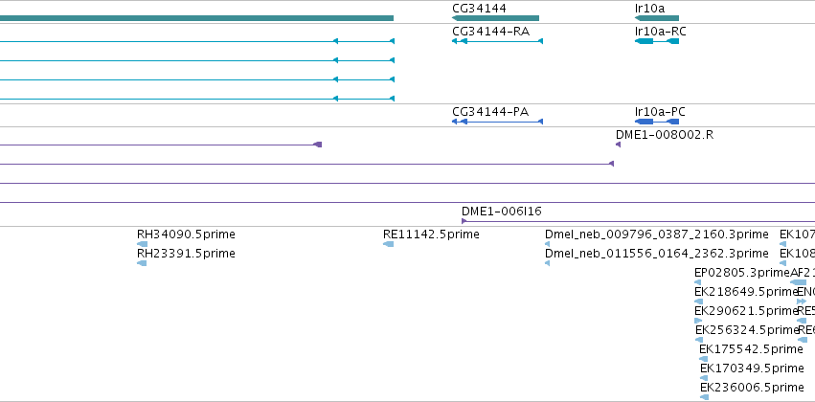This screenshot has width=815, height=402.
Task: Click the Ir10a gene label
Action: pyautogui.click(x=649, y=9)
